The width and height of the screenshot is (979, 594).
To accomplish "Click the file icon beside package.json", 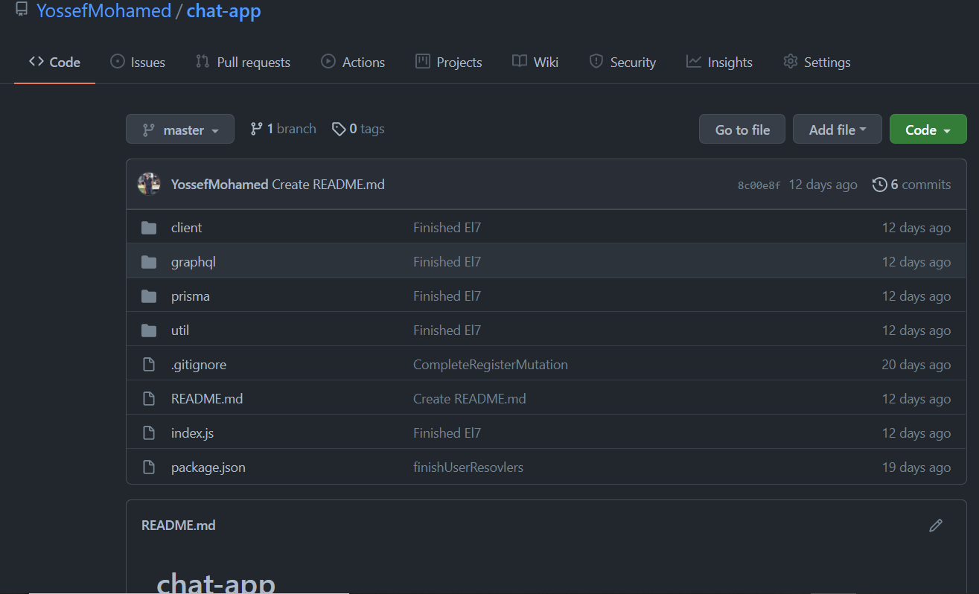I will point(149,467).
